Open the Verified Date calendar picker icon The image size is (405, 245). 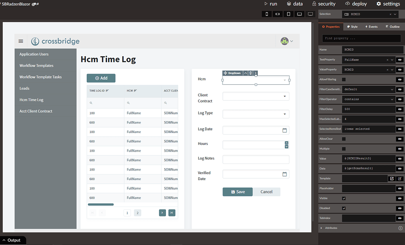coord(284,174)
